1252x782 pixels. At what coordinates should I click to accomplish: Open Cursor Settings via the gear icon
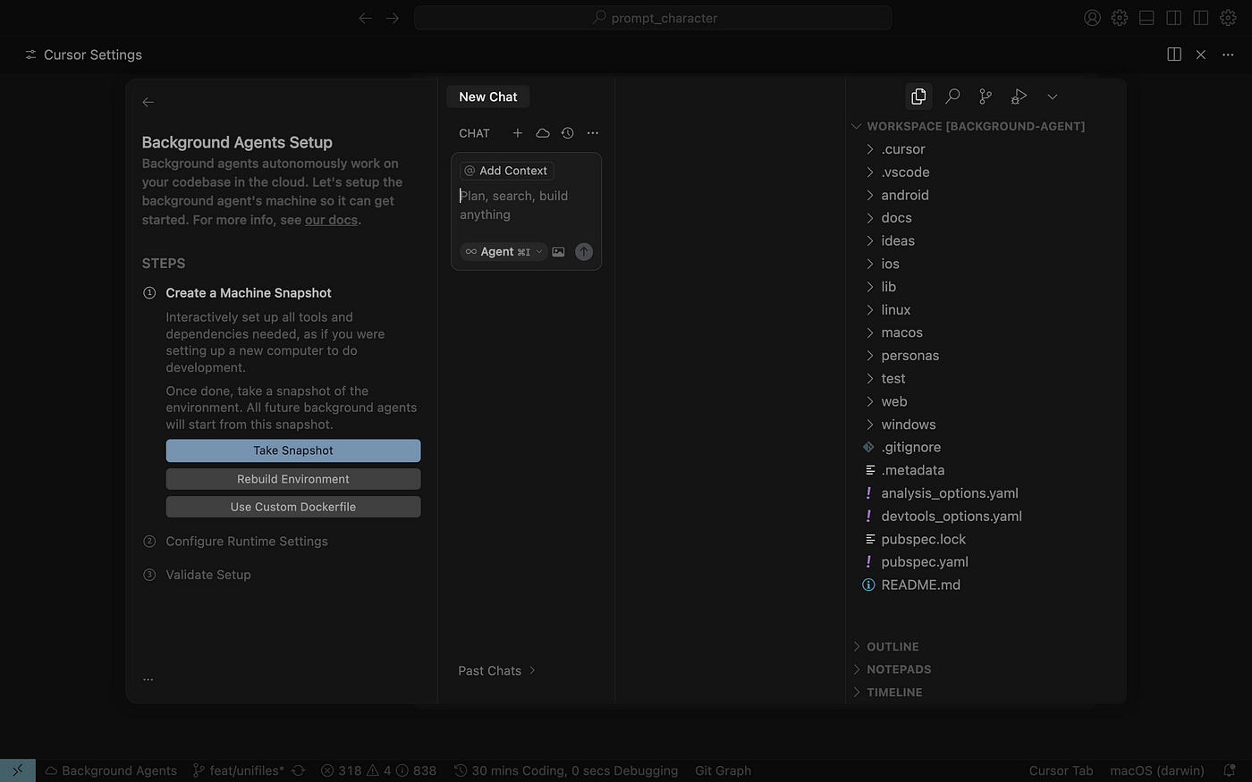pyautogui.click(x=1119, y=17)
